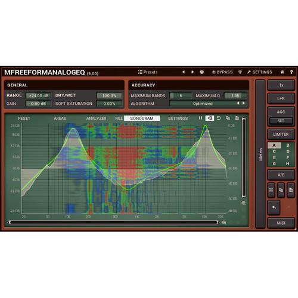The height and width of the screenshot is (298, 298).
Task: Change MAXIMUM Q value 1.35
Action: coord(235,95)
